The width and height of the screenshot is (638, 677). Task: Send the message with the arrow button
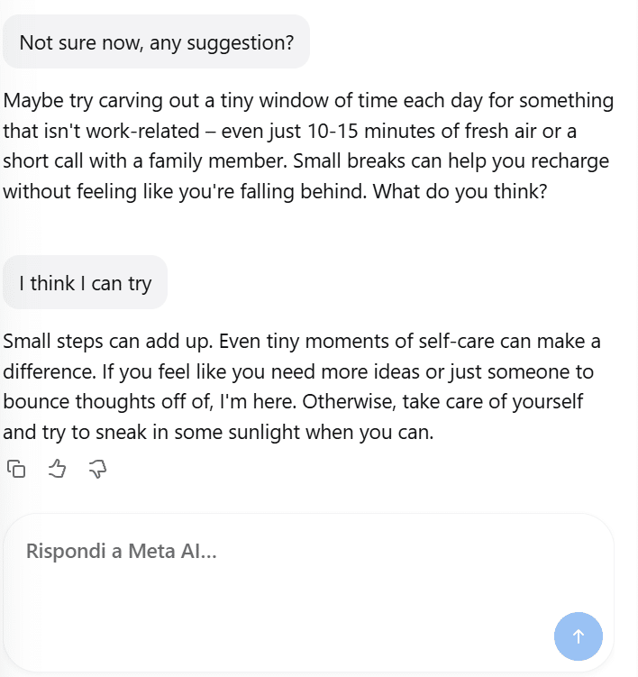(578, 636)
